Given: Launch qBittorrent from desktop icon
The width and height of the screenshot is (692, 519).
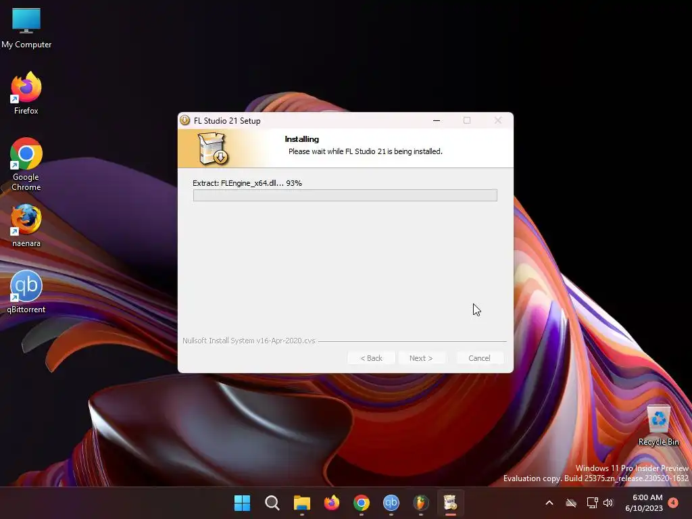Looking at the screenshot, I should click(26, 292).
